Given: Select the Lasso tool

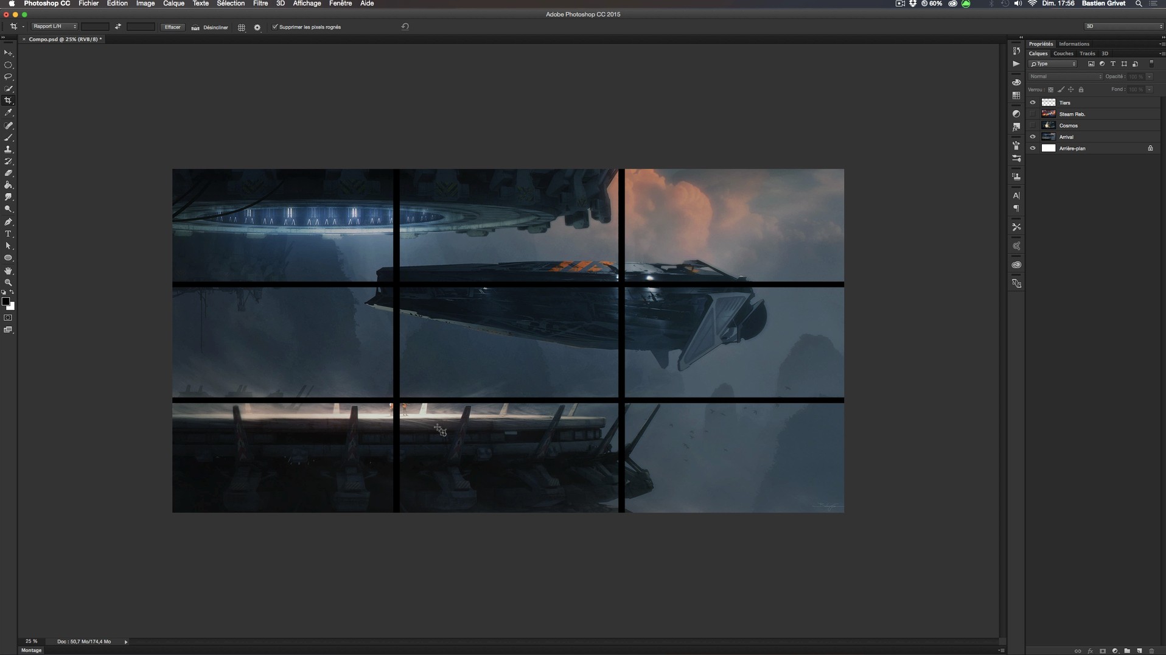Looking at the screenshot, I should point(9,77).
